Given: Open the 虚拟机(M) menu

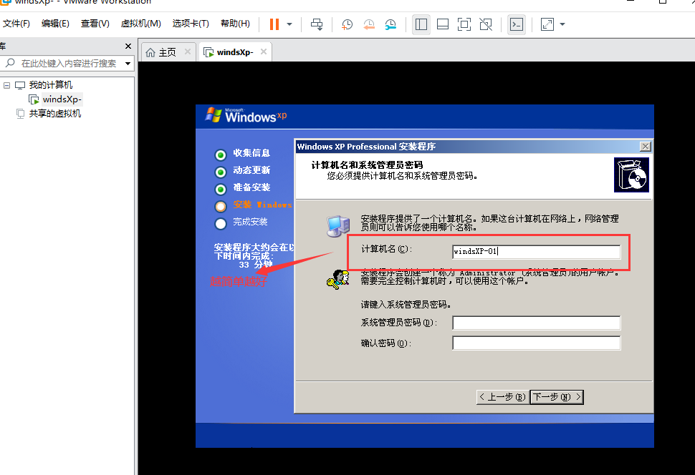Looking at the screenshot, I should (x=141, y=24).
